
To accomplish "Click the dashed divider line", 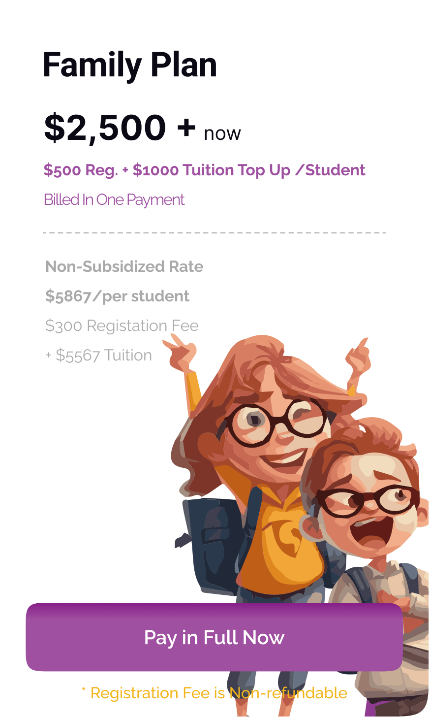I will tap(214, 232).
